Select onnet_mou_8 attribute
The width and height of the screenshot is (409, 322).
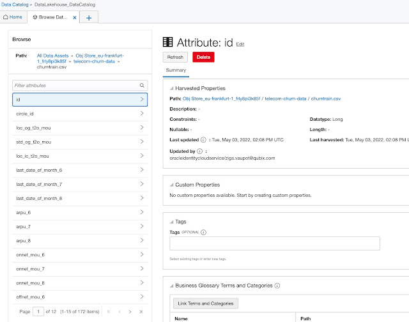80,282
